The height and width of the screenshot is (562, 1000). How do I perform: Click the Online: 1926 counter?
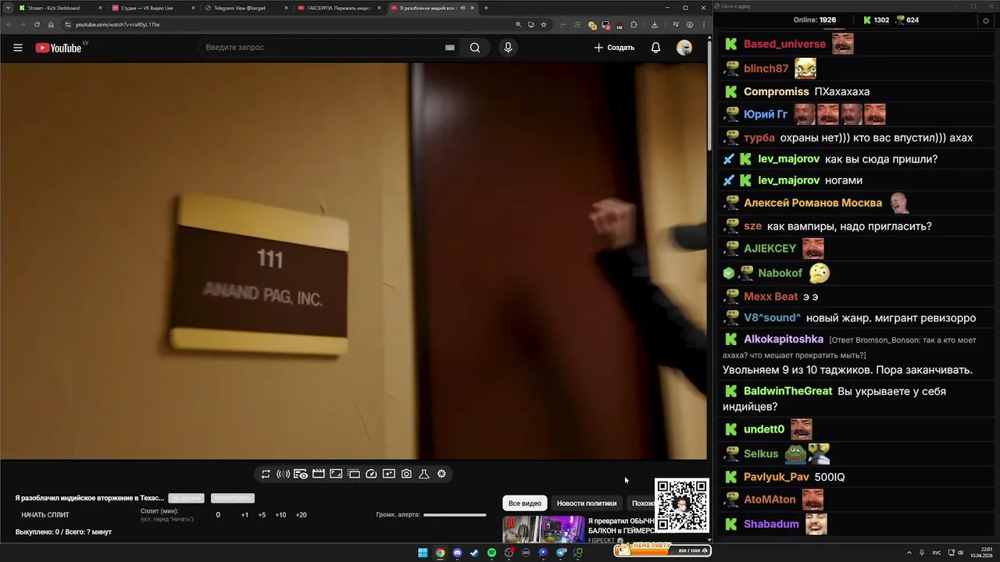pos(815,20)
